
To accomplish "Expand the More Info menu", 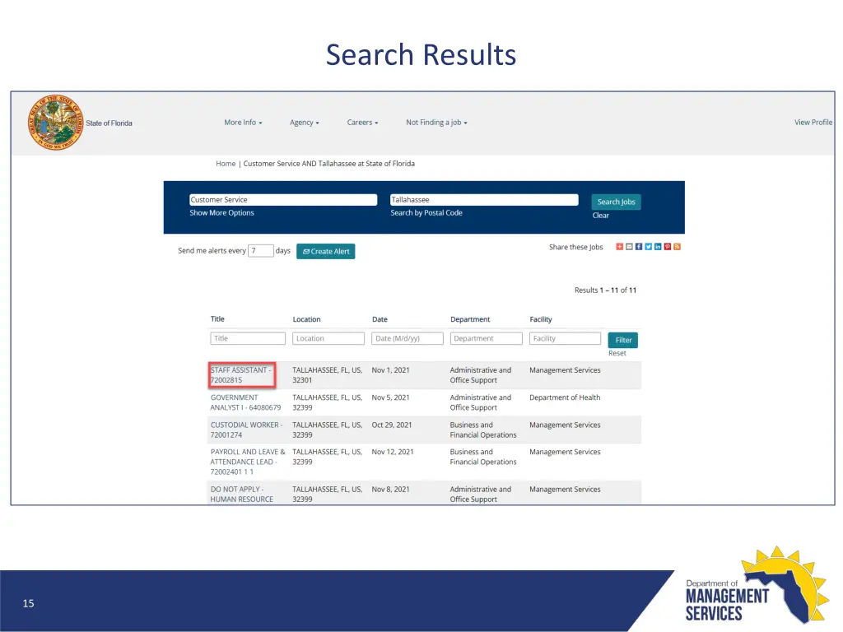I will [243, 123].
